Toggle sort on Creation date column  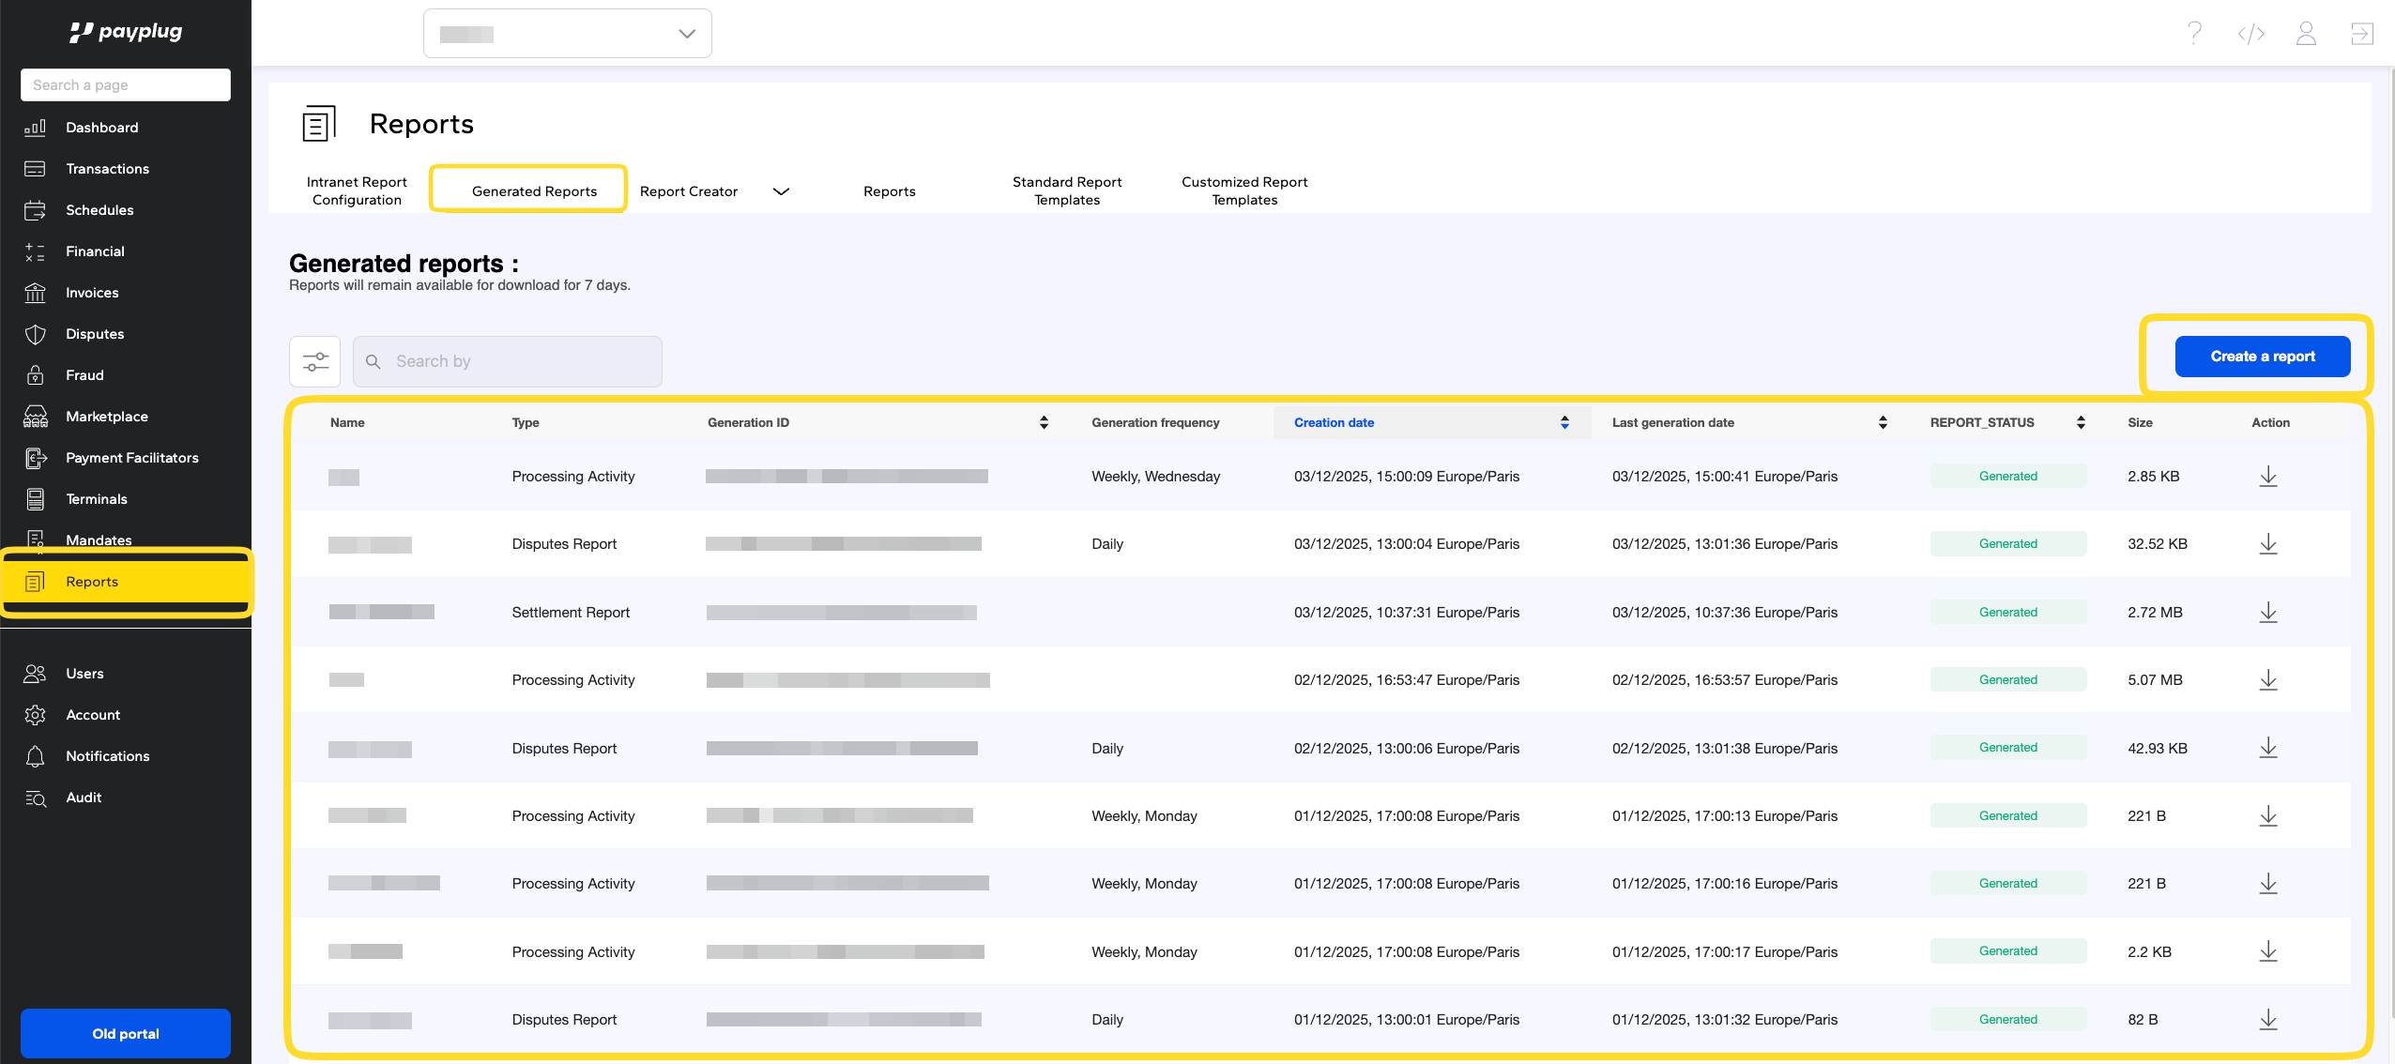click(x=1564, y=422)
